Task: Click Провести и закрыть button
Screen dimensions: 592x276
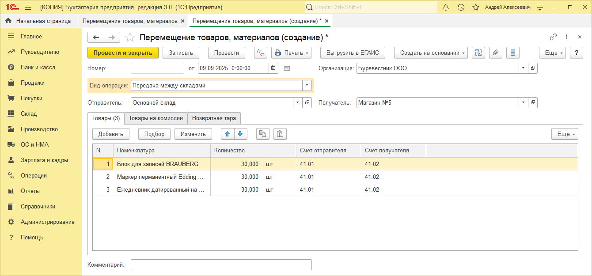Action: click(123, 53)
